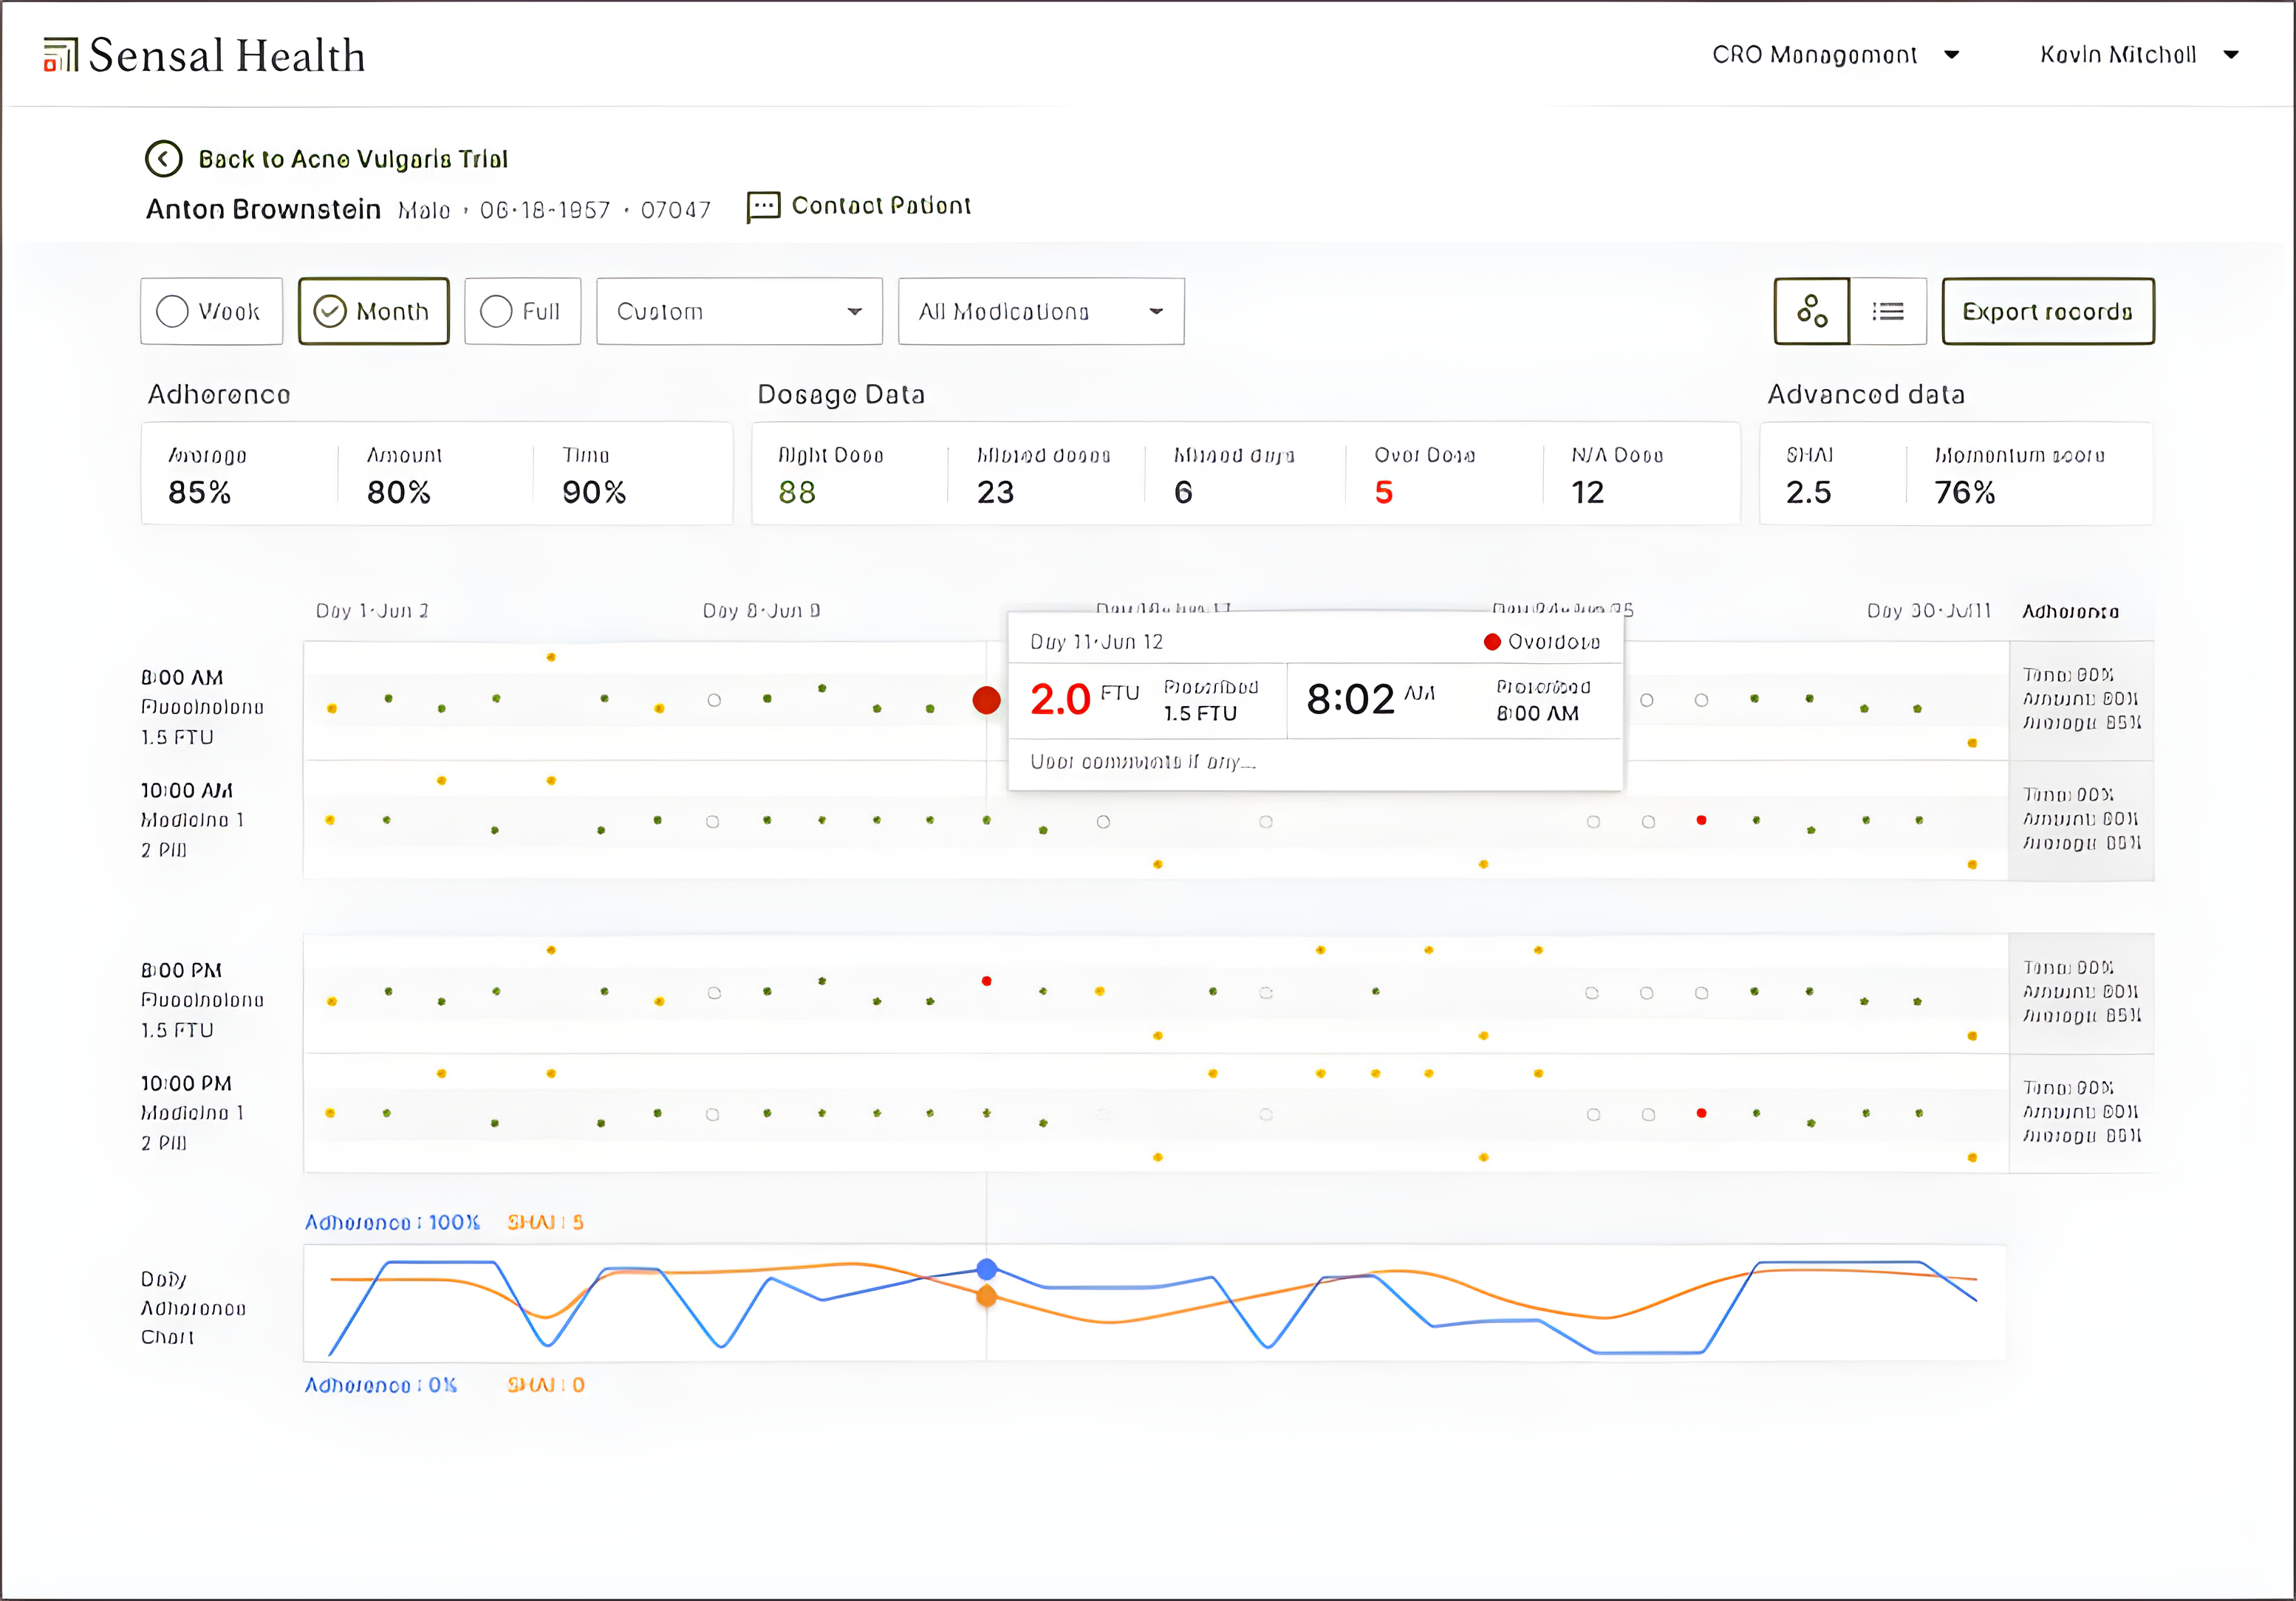The image size is (2296, 1601).
Task: Click patient name Anton Brownstein
Action: pyautogui.click(x=263, y=209)
